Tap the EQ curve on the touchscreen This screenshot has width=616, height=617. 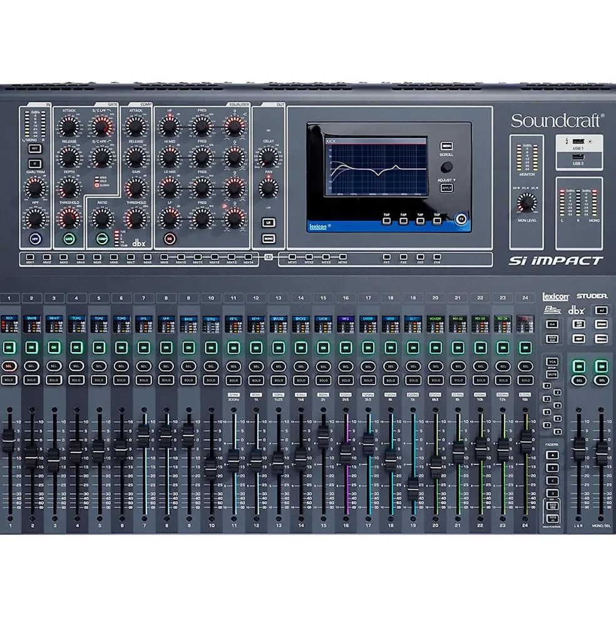click(x=376, y=169)
